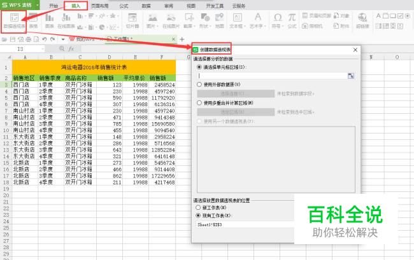Switch to the 数据 ribbon tab
Viewport: 414px width, 260px height.
click(146, 6)
